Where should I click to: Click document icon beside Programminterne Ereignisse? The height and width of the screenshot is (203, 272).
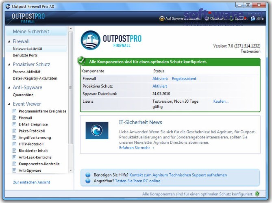point(14,111)
